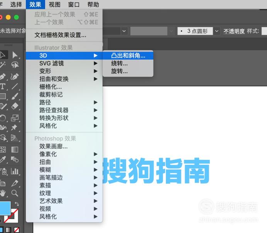Expand the 变形 submenu
This screenshot has width=267, height=233.
tap(64, 71)
